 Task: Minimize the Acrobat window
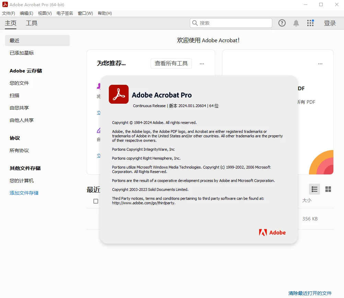[x=306, y=4]
